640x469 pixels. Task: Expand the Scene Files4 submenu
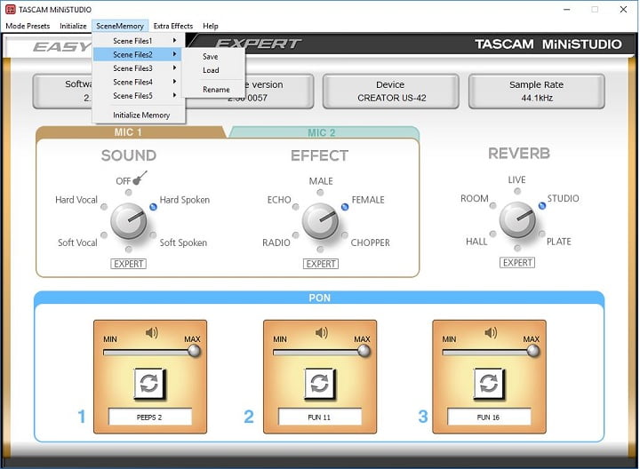[139, 82]
